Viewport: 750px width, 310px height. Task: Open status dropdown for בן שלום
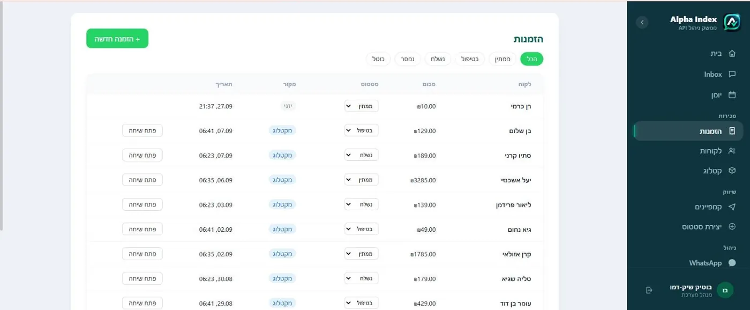coord(361,131)
